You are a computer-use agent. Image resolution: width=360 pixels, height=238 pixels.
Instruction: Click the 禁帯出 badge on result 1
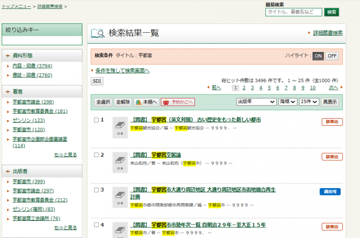332,122
